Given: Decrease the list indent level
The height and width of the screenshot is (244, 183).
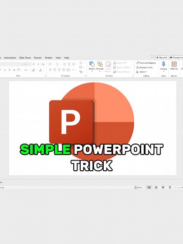Looking at the screenshot, I should tap(64, 64).
